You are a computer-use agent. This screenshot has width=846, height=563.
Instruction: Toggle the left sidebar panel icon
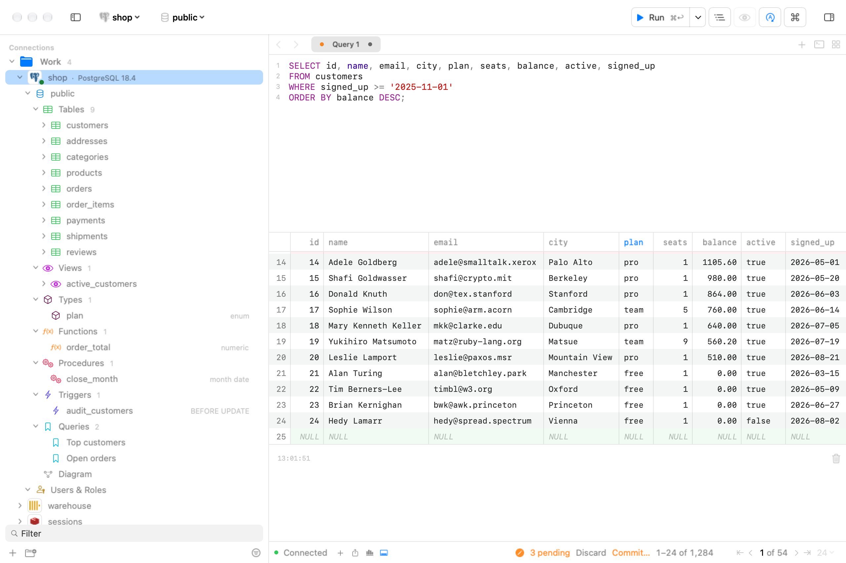[75, 17]
